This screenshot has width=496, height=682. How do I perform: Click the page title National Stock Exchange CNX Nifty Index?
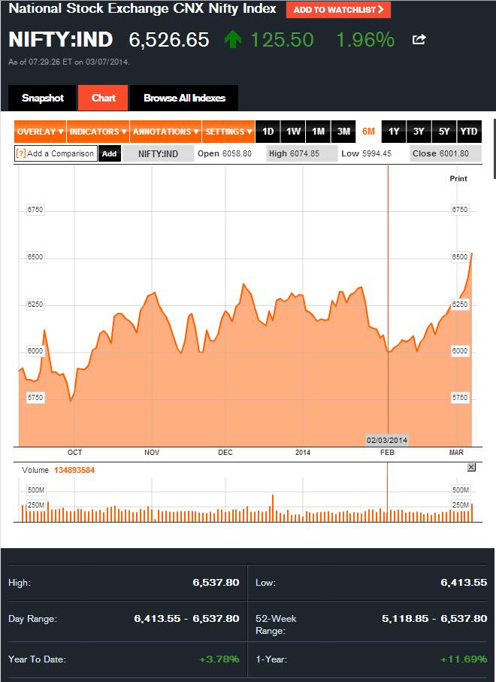pyautogui.click(x=142, y=9)
